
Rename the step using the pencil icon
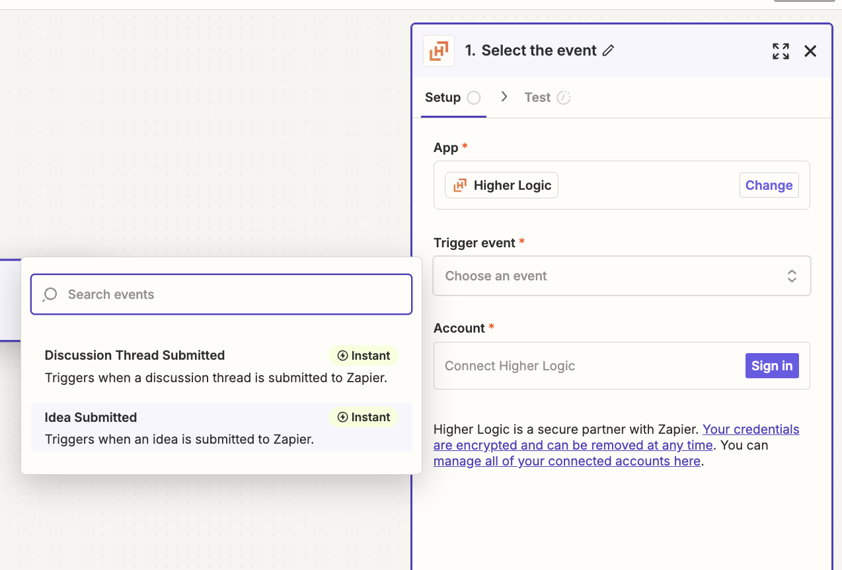609,50
